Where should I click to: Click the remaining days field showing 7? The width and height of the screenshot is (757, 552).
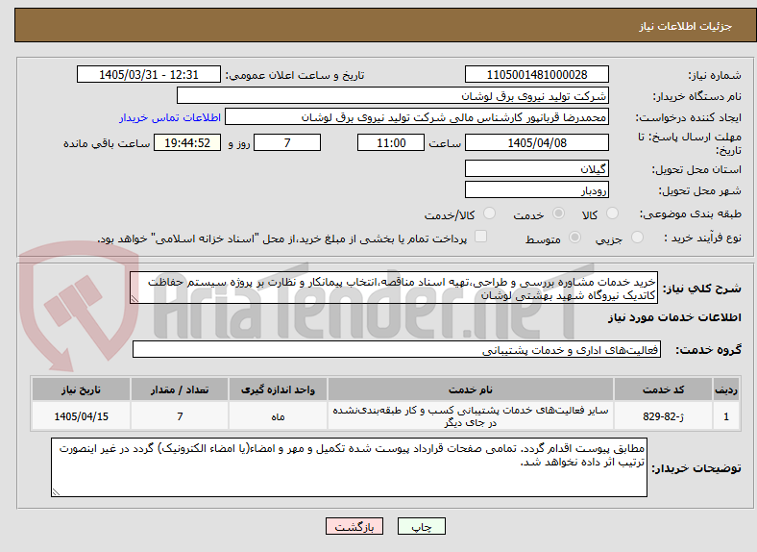pyautogui.click(x=287, y=142)
